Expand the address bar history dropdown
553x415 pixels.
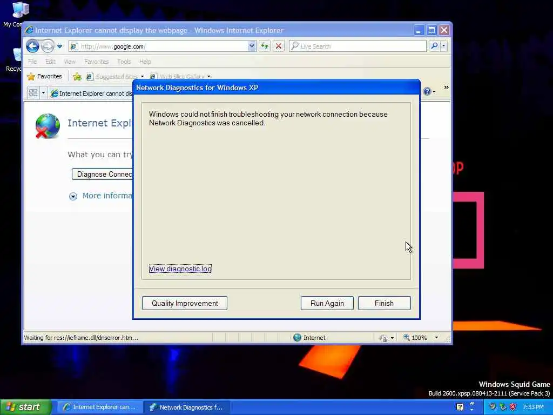252,46
